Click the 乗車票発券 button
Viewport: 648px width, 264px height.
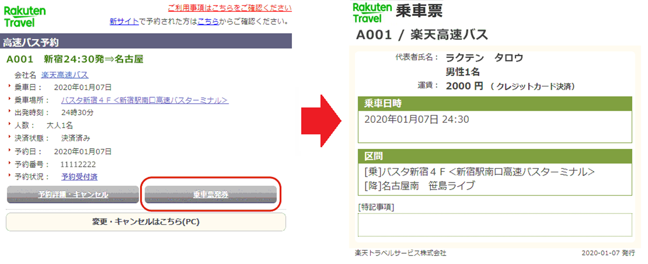(211, 194)
